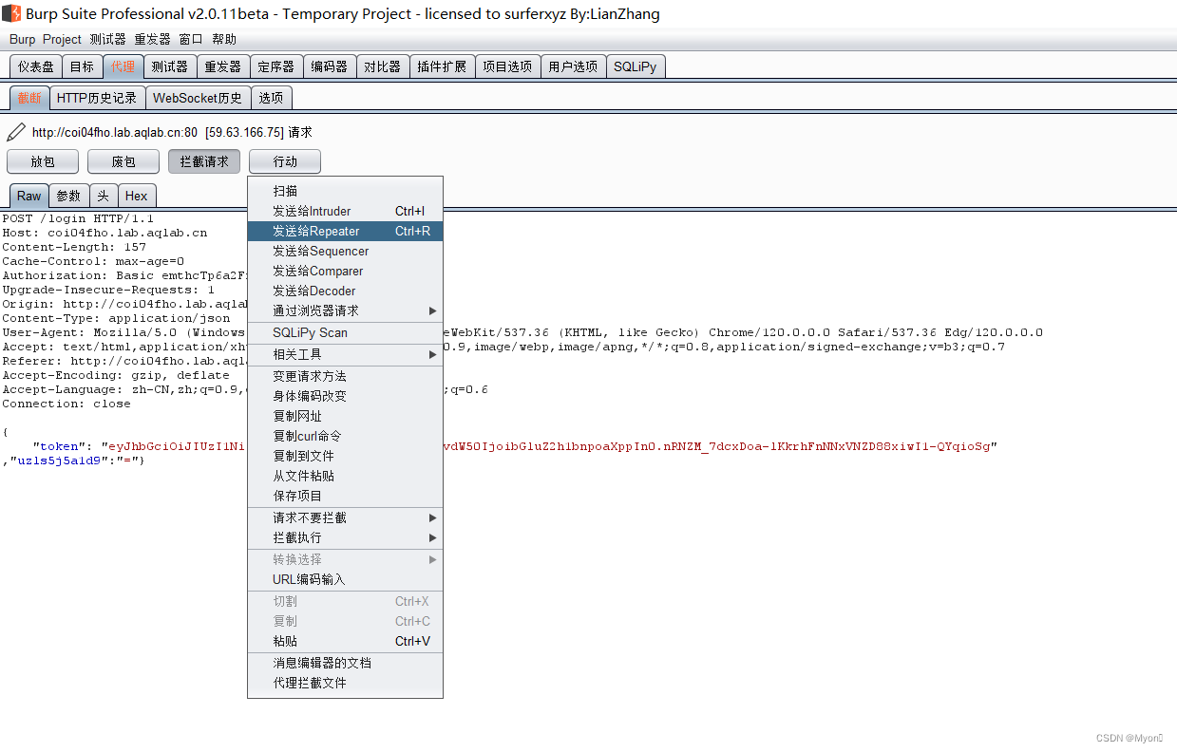Open the SQLiPy tab
Viewport: 1177px width, 752px height.
635,66
